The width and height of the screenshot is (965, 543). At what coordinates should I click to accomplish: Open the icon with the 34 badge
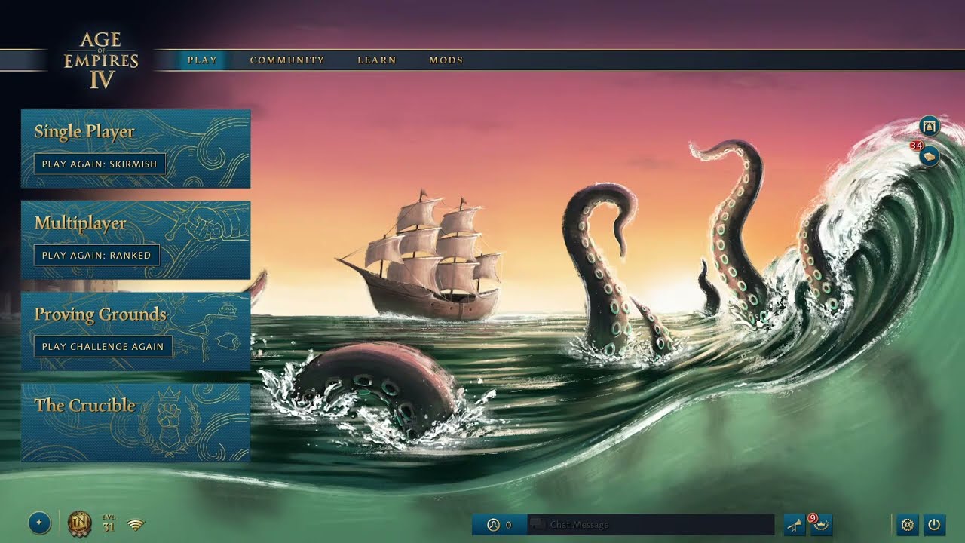930,155
